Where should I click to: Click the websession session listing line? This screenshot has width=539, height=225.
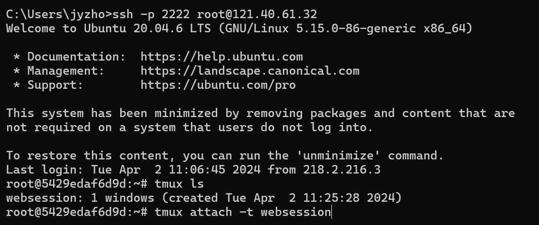204,198
